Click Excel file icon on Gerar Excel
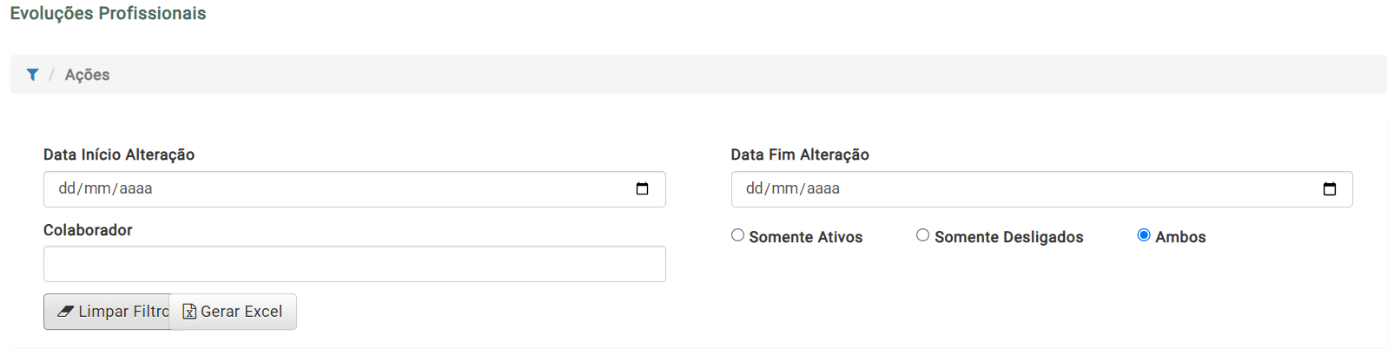 [189, 312]
